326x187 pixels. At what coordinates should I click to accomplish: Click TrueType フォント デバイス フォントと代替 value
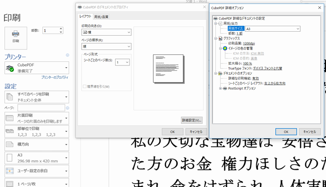click(x=268, y=68)
